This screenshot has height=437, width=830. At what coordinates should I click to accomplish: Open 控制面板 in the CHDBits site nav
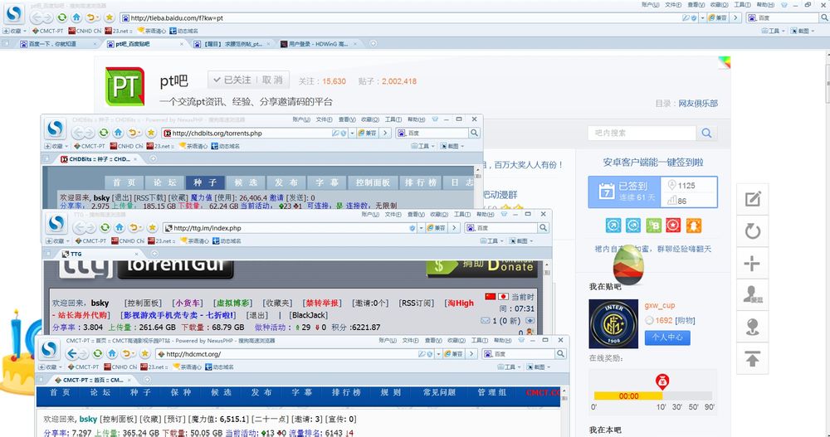[373, 182]
